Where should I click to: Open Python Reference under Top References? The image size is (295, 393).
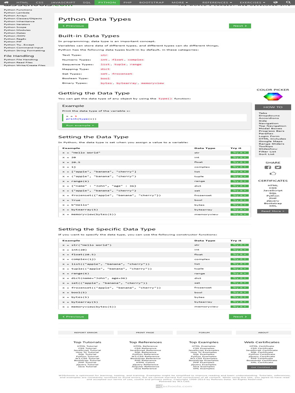click(146, 354)
